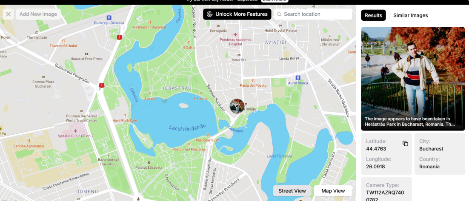Click the Palatul Elisabeta landmark icon
Image resolution: width=469 pixels, height=201 pixels.
(x=149, y=162)
